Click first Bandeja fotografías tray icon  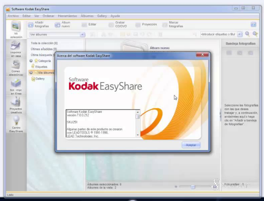[x=229, y=53]
